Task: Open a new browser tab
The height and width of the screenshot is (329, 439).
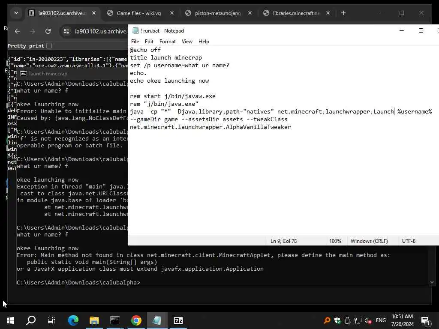Action: pos(343,13)
